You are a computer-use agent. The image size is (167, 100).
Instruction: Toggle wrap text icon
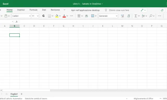pyautogui.click(x=87, y=16)
